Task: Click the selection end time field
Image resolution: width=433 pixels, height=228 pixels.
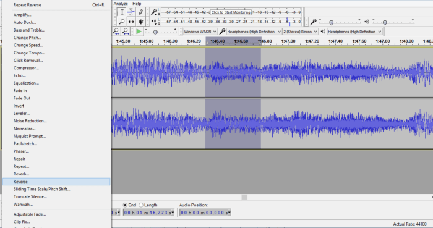Action: 149,213
